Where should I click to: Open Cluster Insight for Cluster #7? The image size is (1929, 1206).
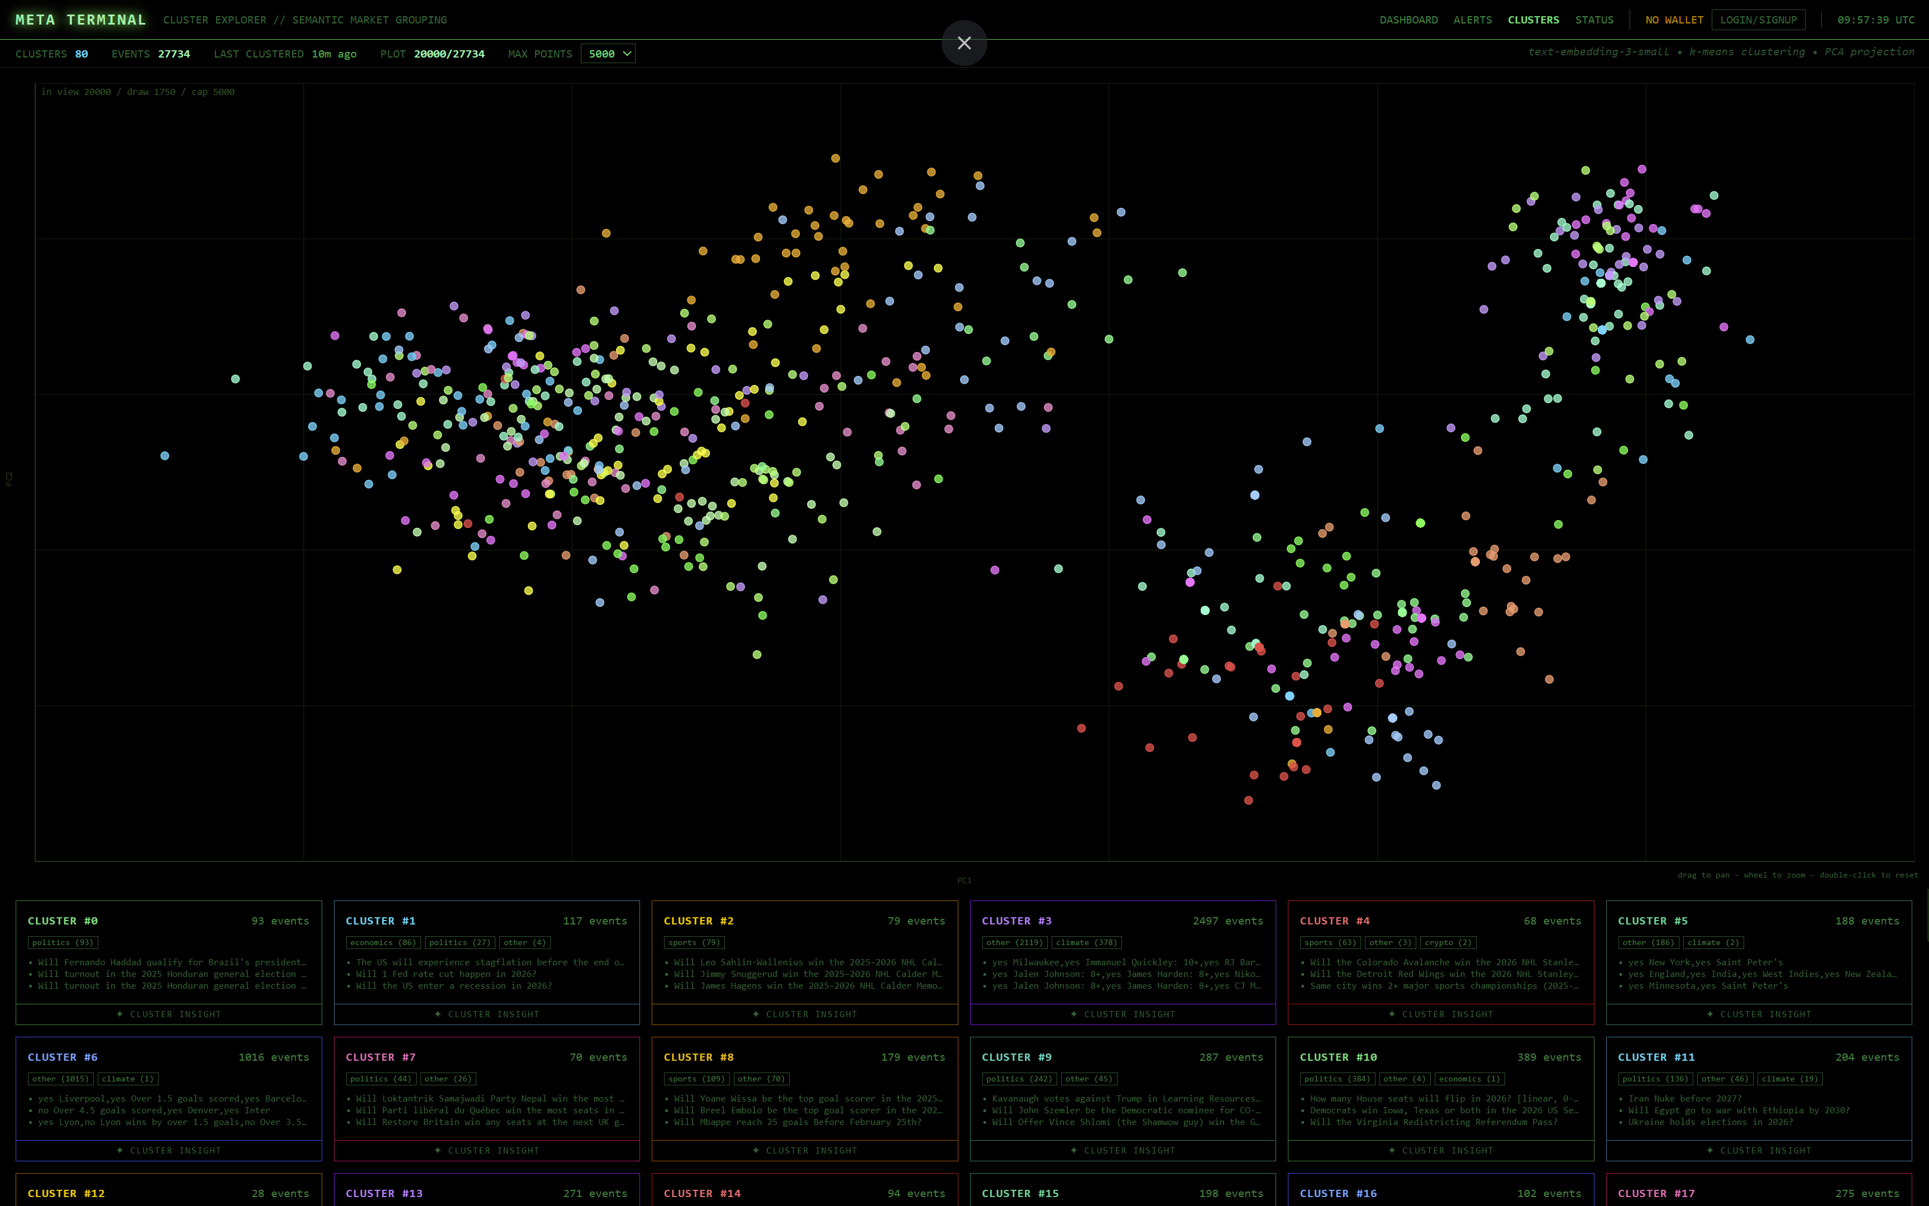click(486, 1150)
